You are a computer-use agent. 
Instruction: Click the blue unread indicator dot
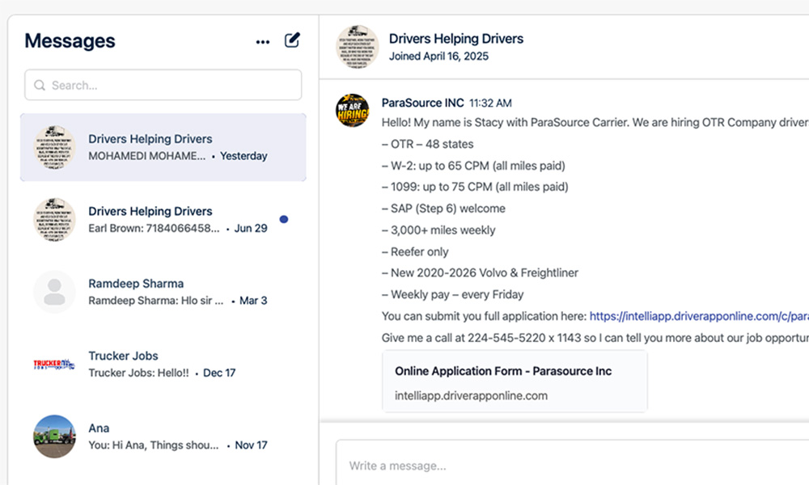(x=284, y=219)
